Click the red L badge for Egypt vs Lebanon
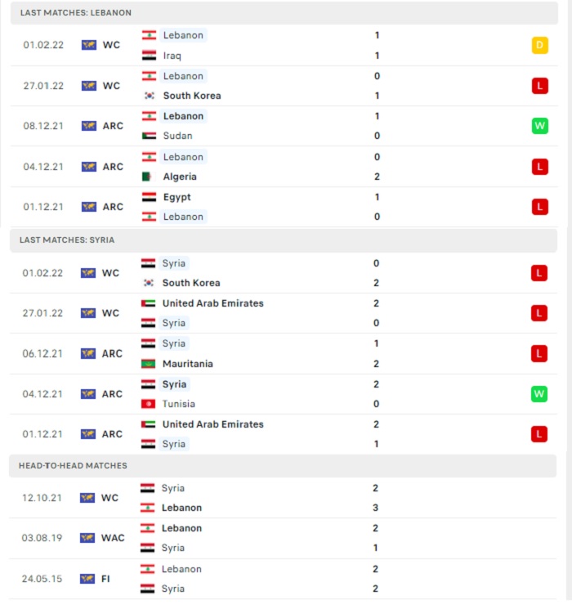Viewport: 572px width, 605px height. [539, 207]
